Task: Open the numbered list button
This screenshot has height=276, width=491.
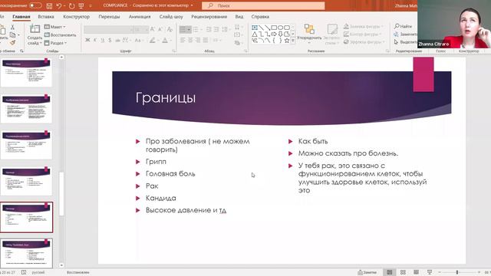Action: point(196,29)
